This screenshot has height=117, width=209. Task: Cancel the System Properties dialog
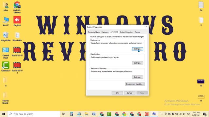(x=130, y=93)
